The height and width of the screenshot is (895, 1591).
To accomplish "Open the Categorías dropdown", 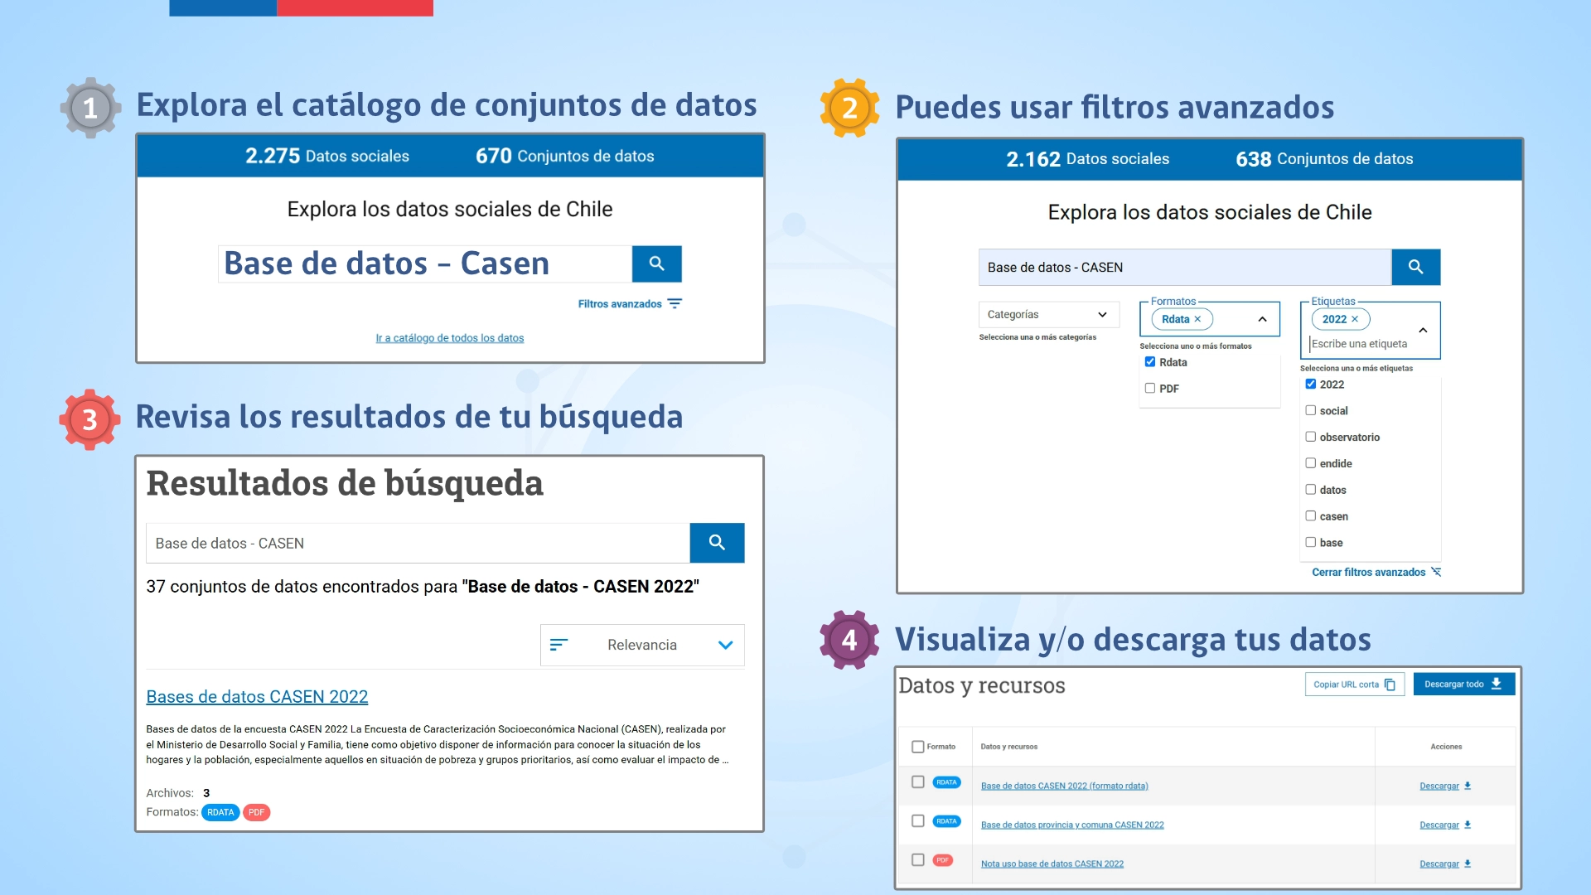I will click(x=1048, y=315).
